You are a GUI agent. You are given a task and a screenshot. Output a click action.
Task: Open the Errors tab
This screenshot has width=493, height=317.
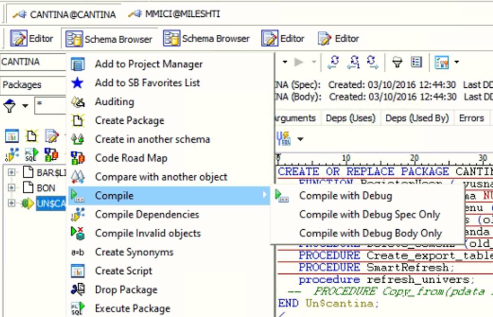point(471,118)
